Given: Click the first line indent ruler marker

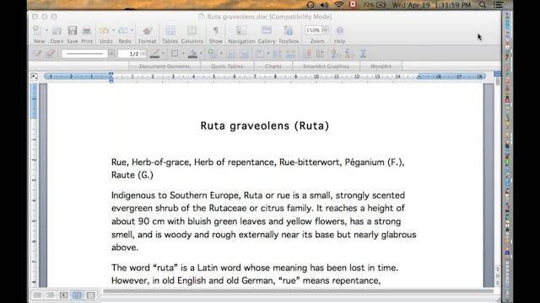Looking at the screenshot, I should click(111, 74).
